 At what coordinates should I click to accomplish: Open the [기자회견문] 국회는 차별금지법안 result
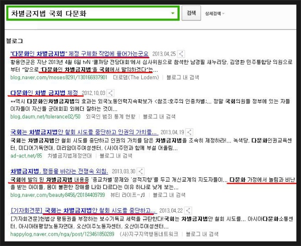(x=84, y=210)
